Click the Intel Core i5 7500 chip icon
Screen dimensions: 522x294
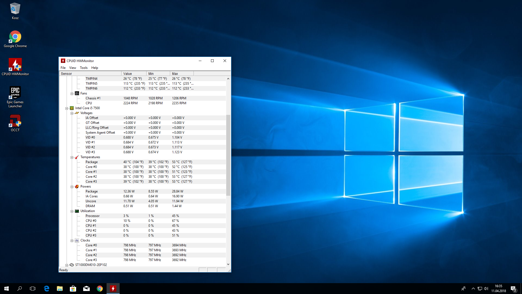coord(72,108)
